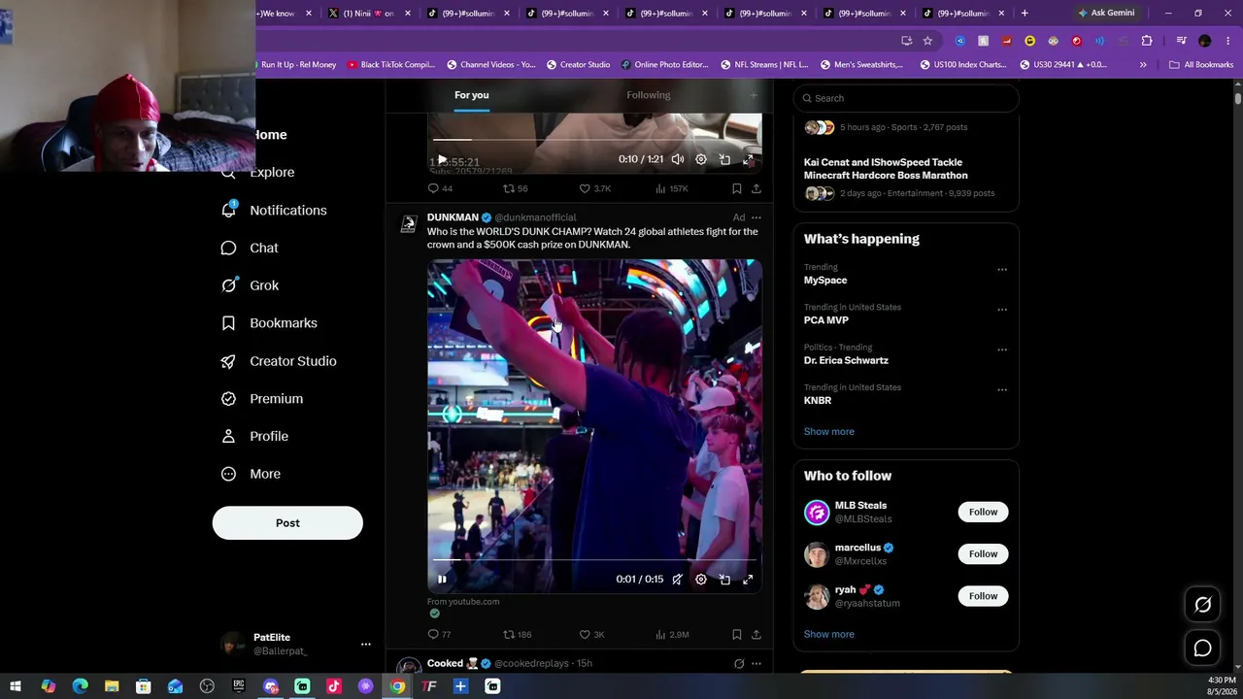Open DUNKMAN video settings gear

[x=701, y=580]
